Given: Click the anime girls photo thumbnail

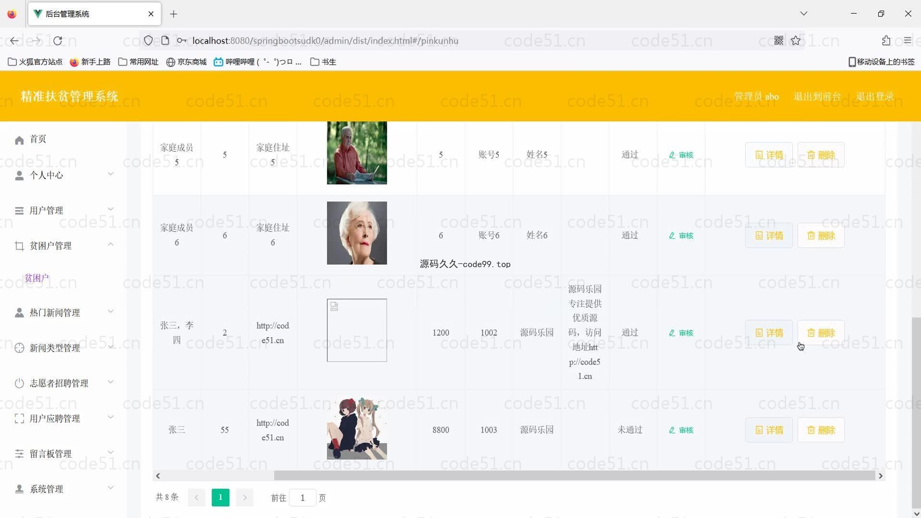Looking at the screenshot, I should pos(357,428).
